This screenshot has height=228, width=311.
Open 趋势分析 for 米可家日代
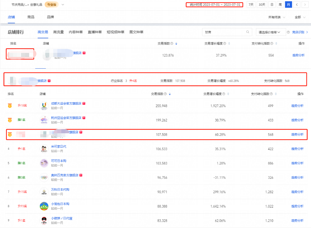pyautogui.click(x=297, y=149)
